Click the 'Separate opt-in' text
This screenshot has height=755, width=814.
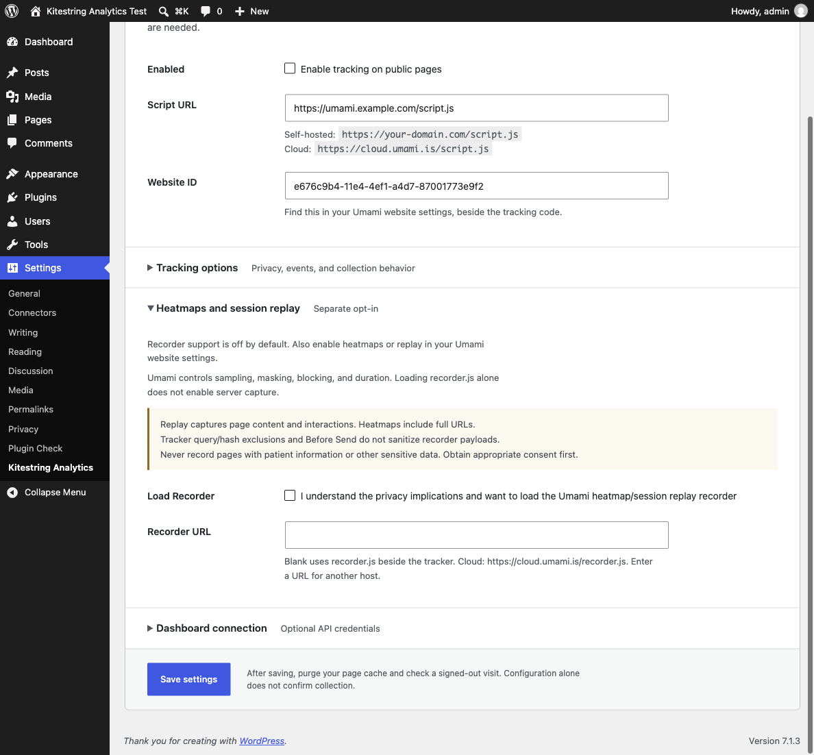point(346,308)
